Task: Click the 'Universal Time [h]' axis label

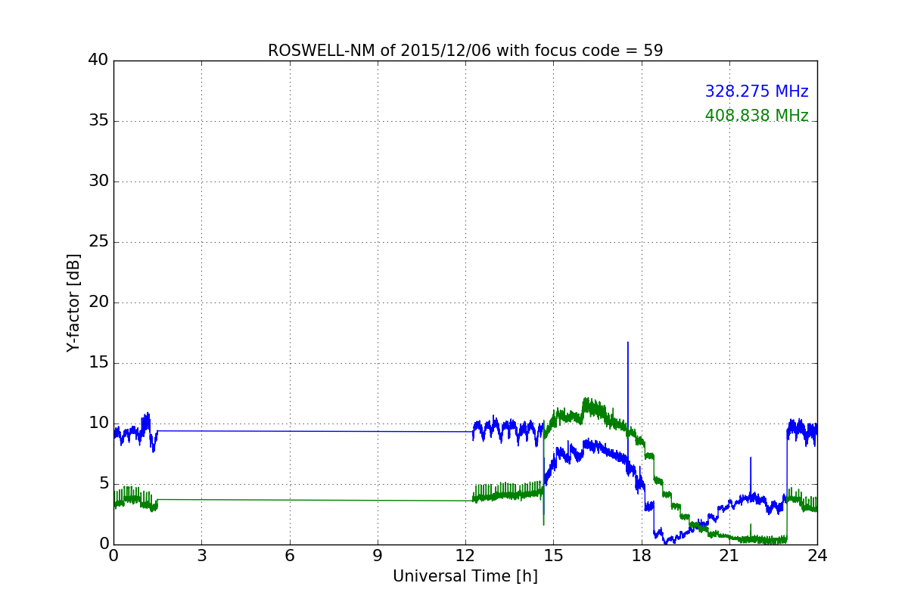Action: click(465, 576)
